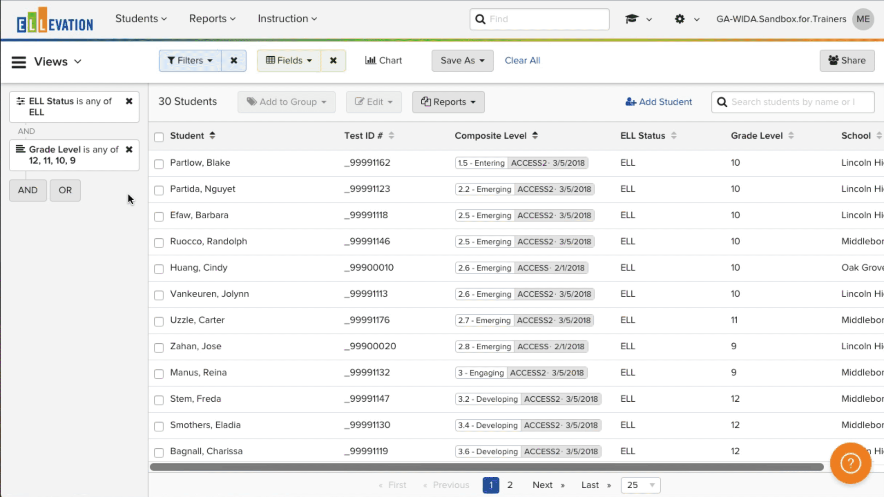Select the checkbox for Partida, Nguyet
Screen dimensions: 884x497
159,190
